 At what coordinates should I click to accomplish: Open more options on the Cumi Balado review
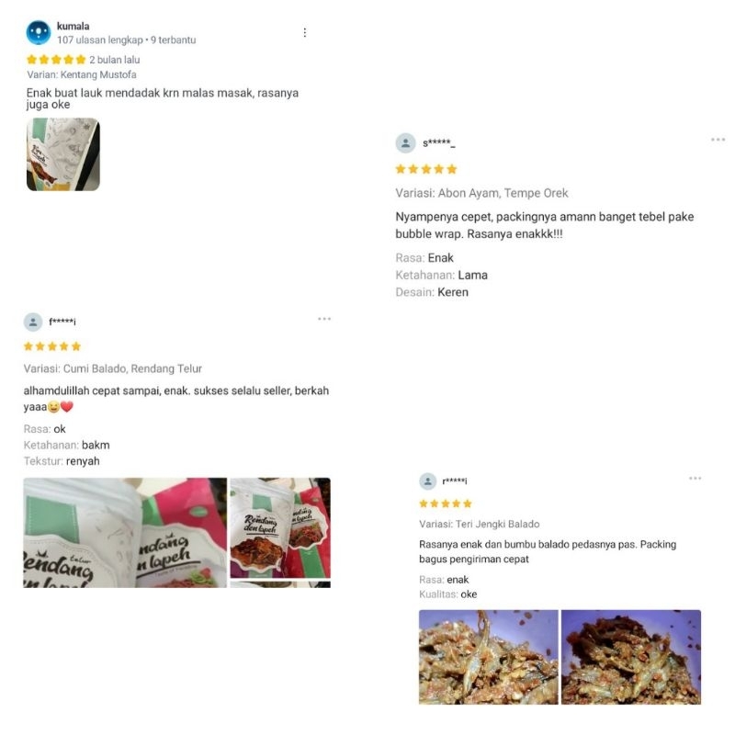point(324,319)
